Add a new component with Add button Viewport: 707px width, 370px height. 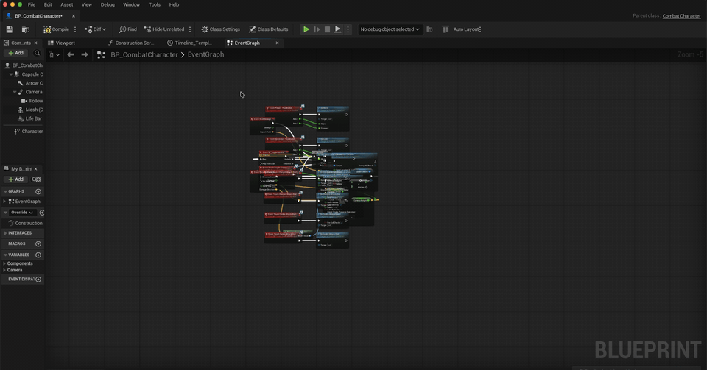[15, 53]
